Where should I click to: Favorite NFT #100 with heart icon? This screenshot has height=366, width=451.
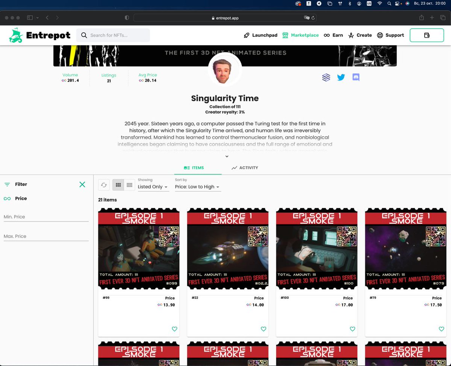click(353, 329)
